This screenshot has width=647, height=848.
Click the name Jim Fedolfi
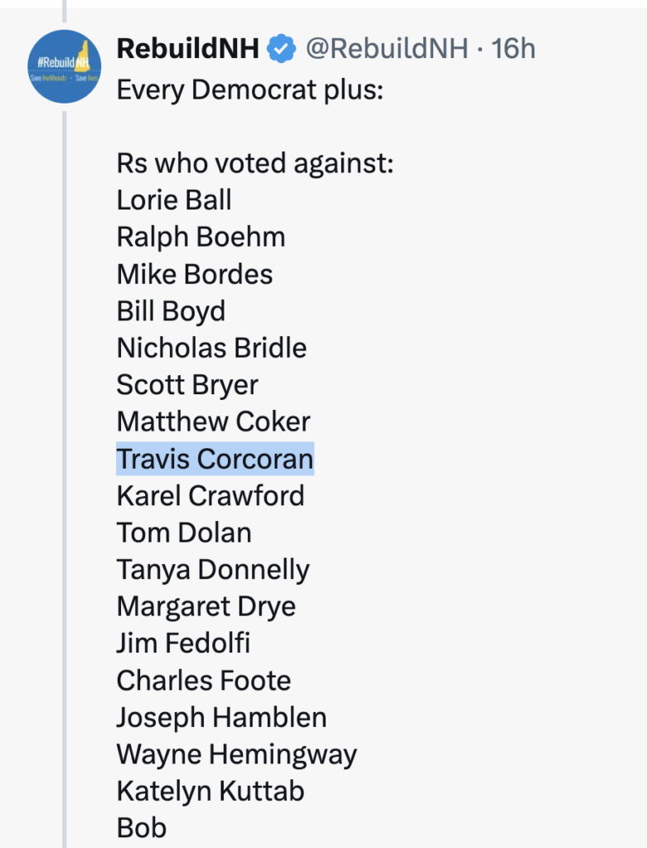point(183,643)
